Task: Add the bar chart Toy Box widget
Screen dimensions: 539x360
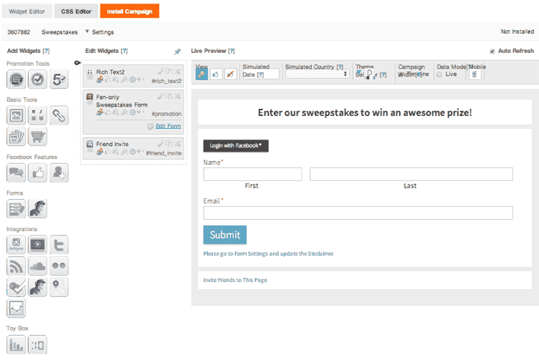Action: tap(16, 344)
